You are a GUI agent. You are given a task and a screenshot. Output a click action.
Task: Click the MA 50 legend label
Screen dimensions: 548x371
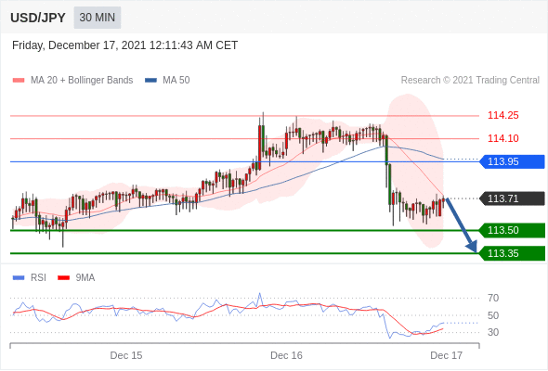[176, 81]
